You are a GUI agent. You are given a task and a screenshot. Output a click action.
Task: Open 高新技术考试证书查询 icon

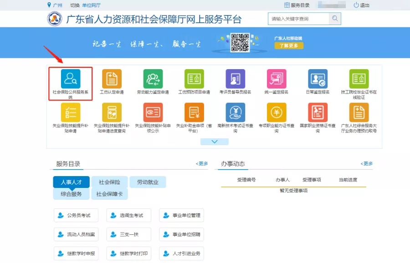coord(235,112)
